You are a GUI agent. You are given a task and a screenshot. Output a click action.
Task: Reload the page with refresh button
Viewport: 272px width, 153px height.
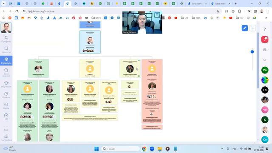pyautogui.click(x=17, y=11)
